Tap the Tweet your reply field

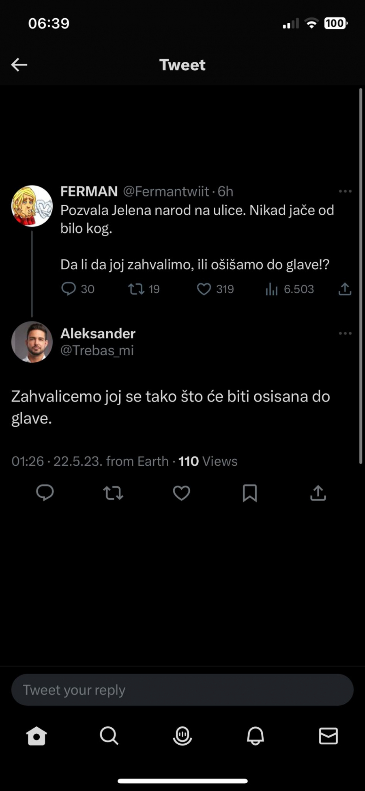coord(182,689)
